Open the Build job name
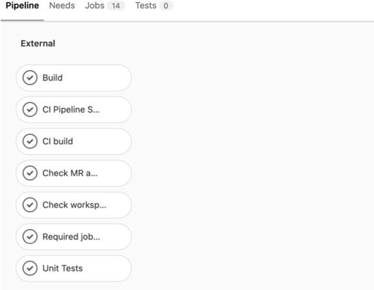 click(52, 78)
